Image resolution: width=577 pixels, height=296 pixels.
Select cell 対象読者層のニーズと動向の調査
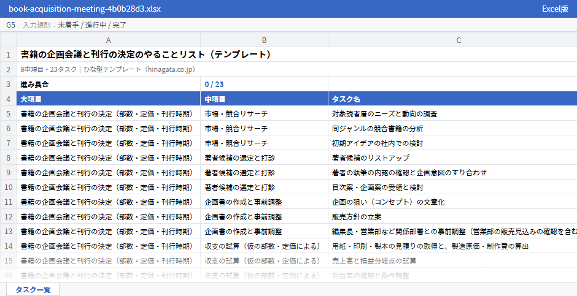click(x=452, y=113)
